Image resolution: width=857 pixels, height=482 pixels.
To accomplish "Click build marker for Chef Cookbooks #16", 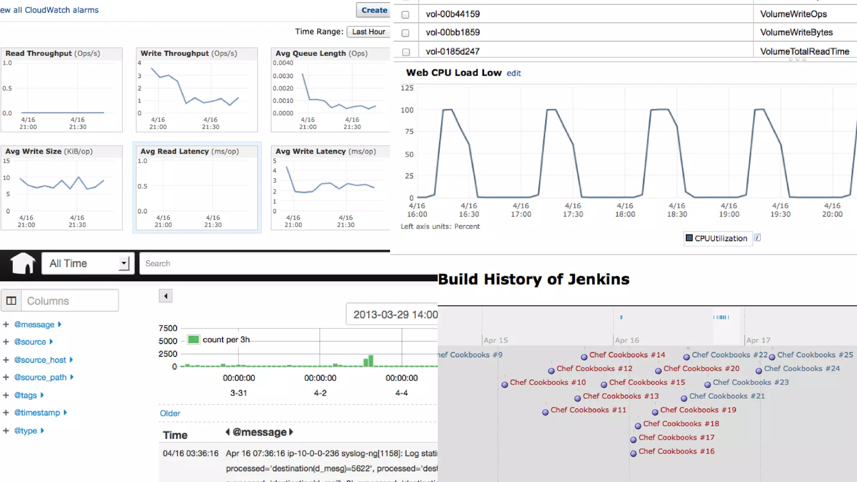I will (x=633, y=454).
